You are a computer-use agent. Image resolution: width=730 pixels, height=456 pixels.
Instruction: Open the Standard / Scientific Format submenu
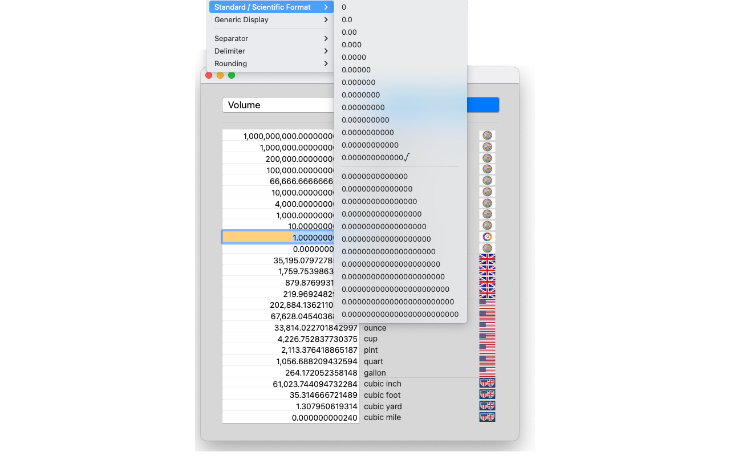pyautogui.click(x=271, y=7)
